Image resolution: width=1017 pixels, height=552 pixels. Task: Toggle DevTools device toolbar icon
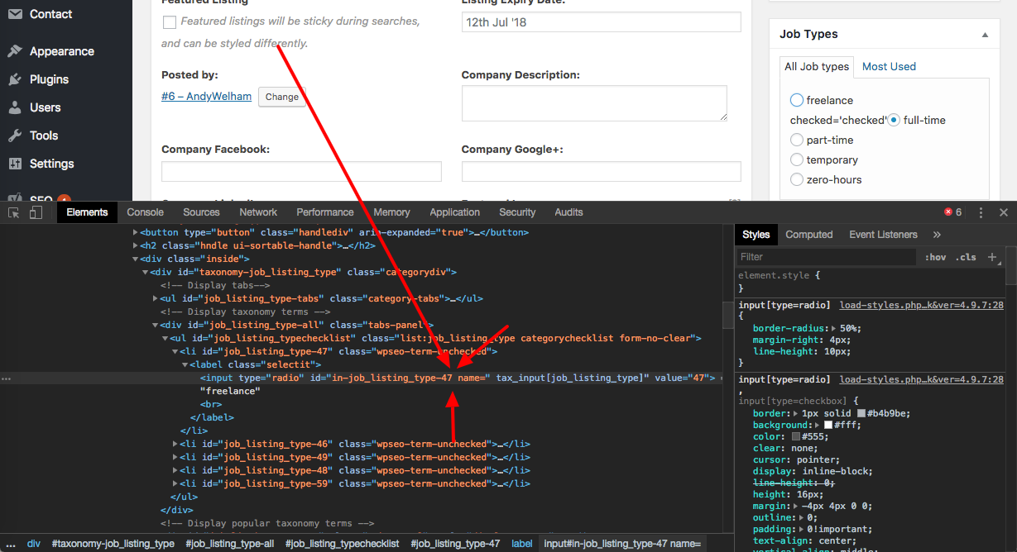36,212
